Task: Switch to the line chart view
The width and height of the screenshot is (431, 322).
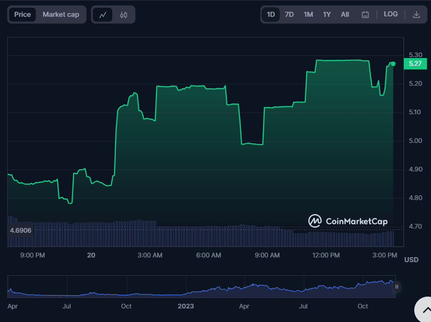Action: pos(103,15)
